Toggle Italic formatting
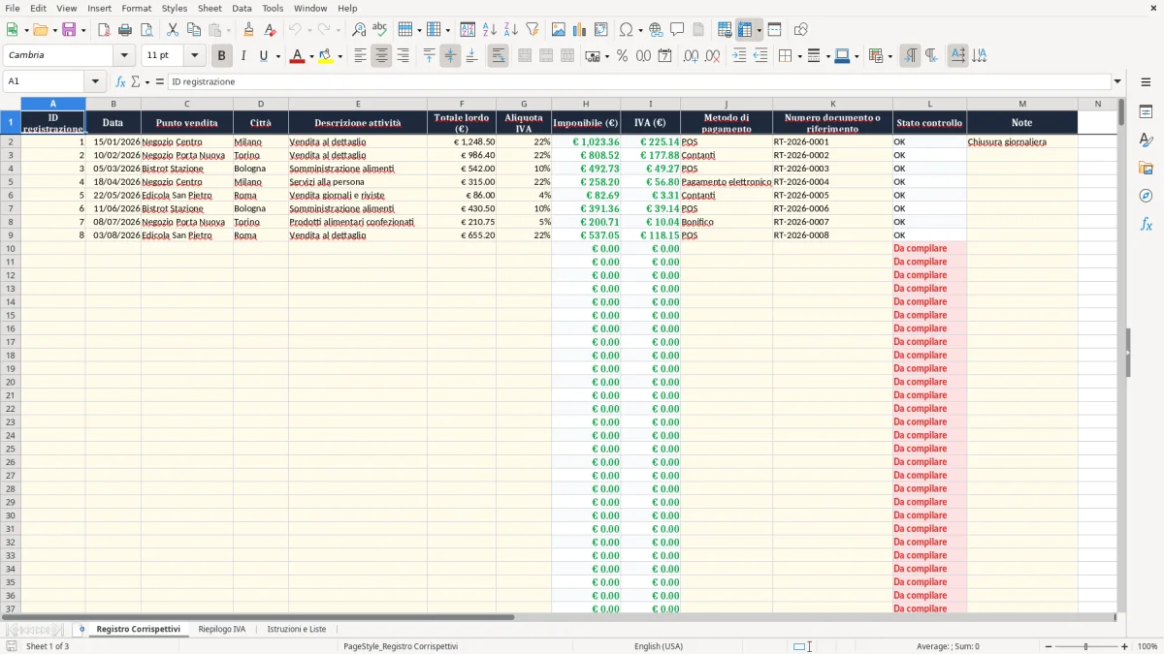1164x654 pixels. pos(242,56)
